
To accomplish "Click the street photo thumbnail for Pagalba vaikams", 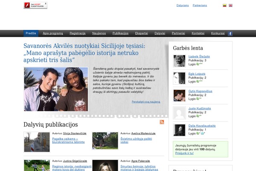I will 37,142.
